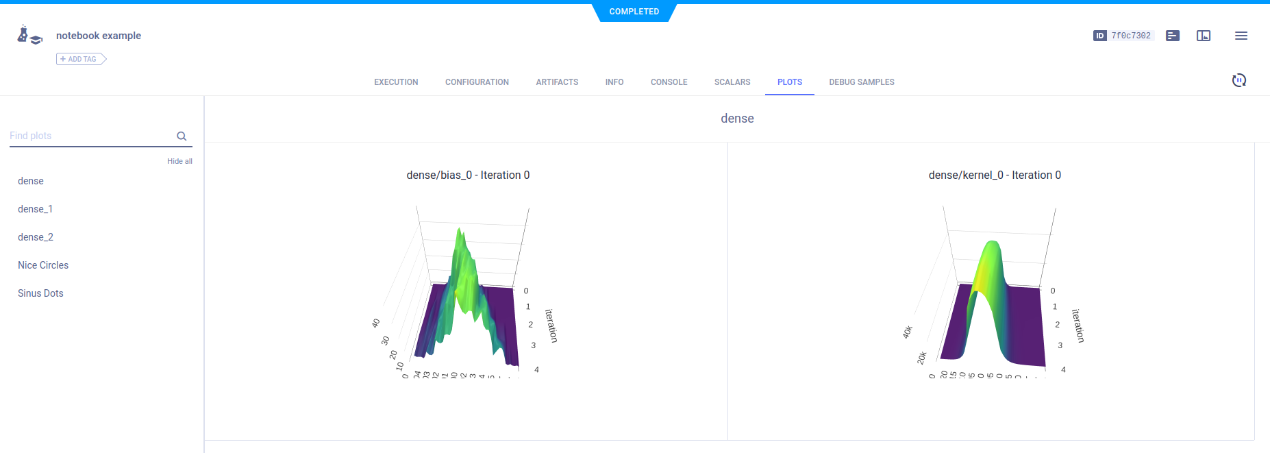
Task: Switch to the Scalars tab
Action: point(732,82)
